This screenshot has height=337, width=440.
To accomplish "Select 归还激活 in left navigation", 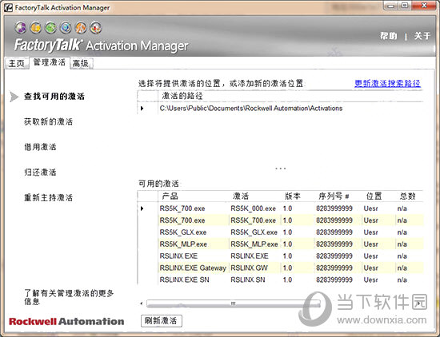I will click(x=40, y=172).
